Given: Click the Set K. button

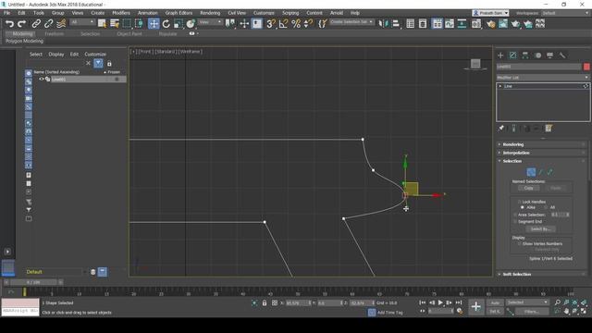Looking at the screenshot, I should click(x=495, y=312).
